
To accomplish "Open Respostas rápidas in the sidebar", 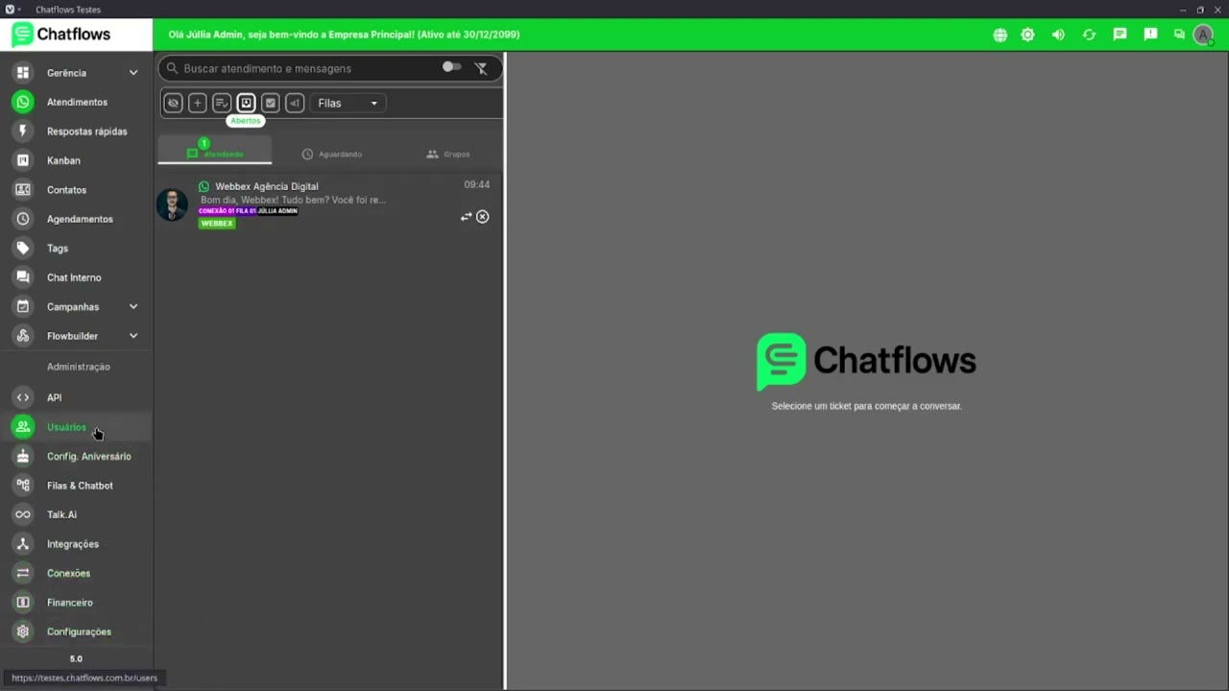I will (x=77, y=131).
